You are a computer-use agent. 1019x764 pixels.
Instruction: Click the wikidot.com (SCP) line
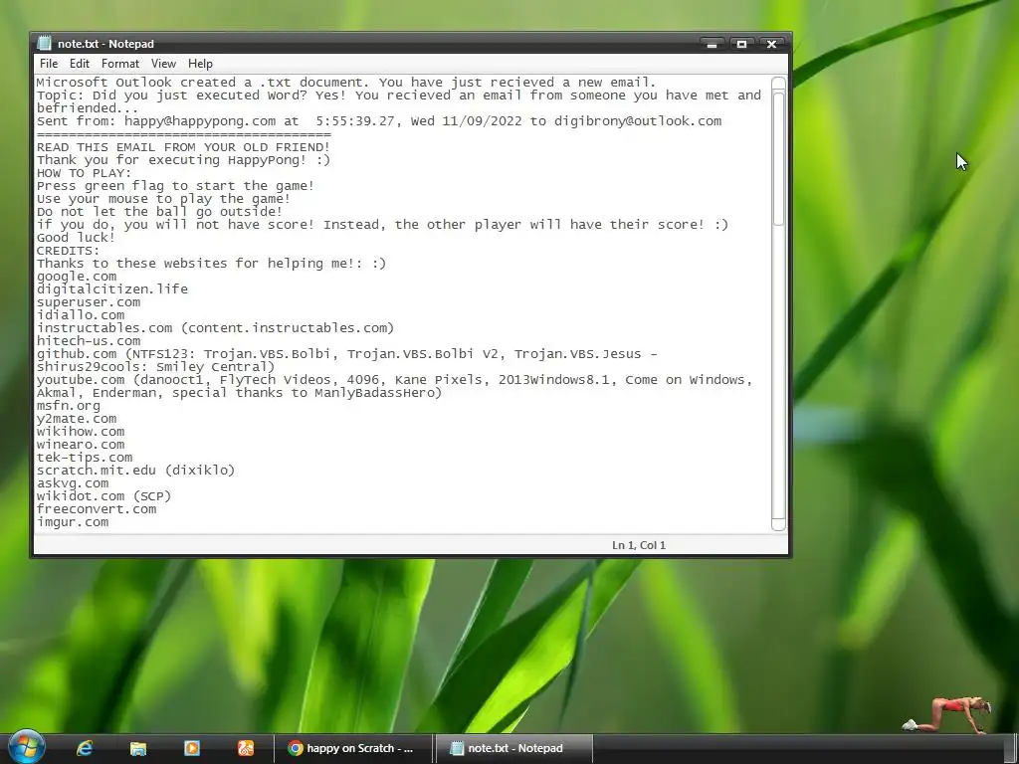coord(103,496)
